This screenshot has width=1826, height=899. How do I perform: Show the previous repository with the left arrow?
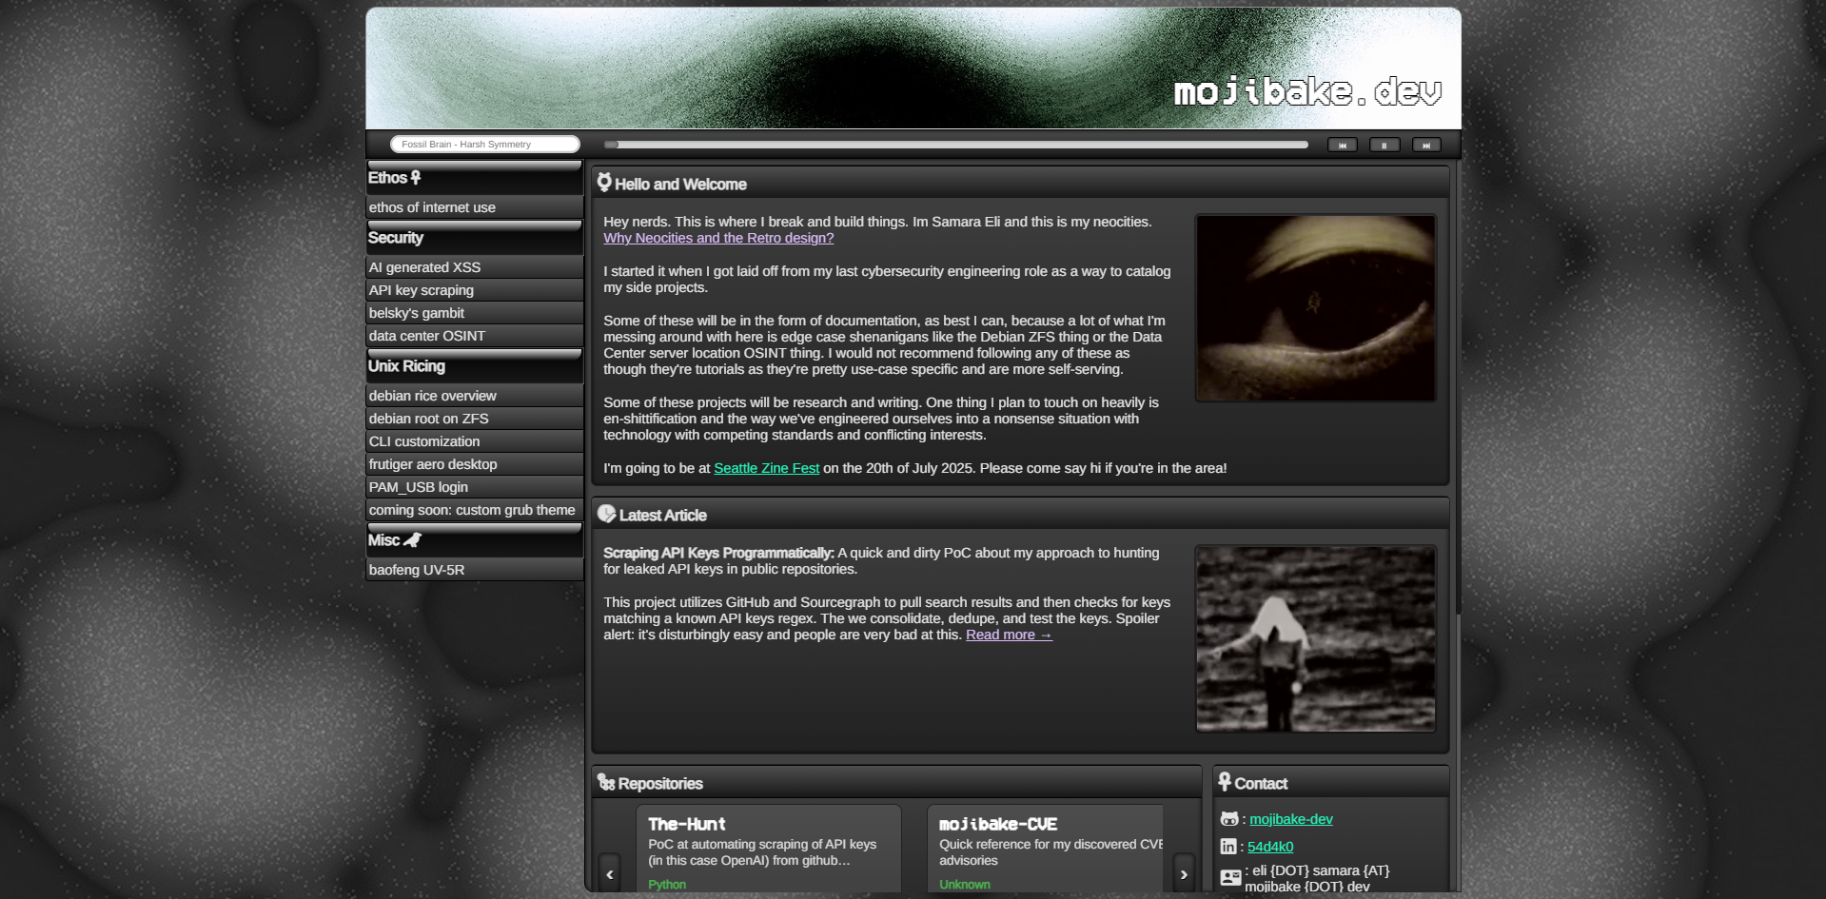coord(609,873)
